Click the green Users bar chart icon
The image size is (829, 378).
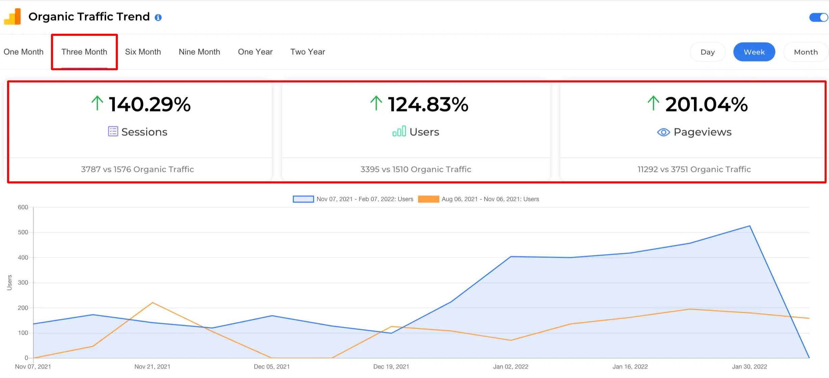pos(399,131)
